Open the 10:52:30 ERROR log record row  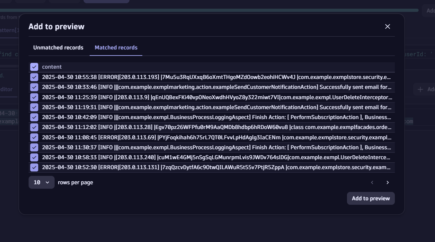coord(216,168)
